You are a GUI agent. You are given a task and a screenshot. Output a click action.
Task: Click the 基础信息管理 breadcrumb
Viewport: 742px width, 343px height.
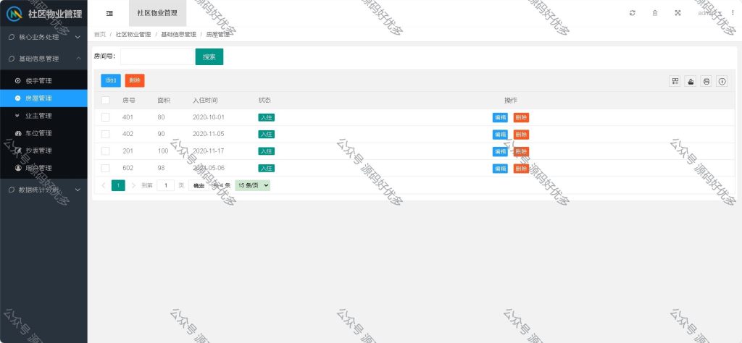click(x=178, y=35)
